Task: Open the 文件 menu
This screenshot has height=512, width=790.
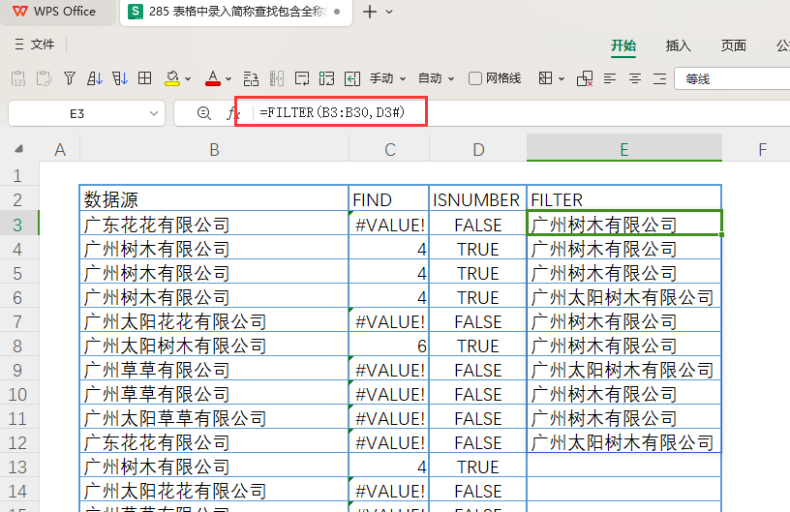Action: pyautogui.click(x=34, y=45)
